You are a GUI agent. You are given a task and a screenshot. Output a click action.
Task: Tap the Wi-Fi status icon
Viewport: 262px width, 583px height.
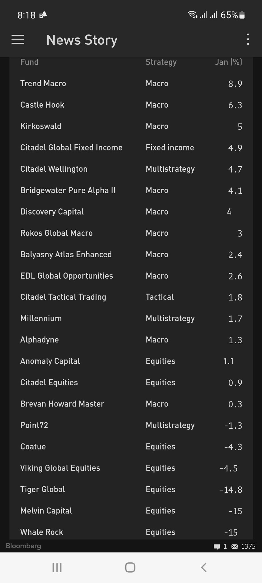[x=193, y=15]
